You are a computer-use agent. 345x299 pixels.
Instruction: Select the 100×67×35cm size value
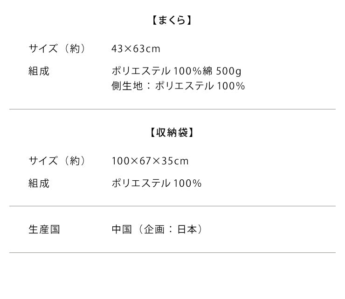click(150, 161)
